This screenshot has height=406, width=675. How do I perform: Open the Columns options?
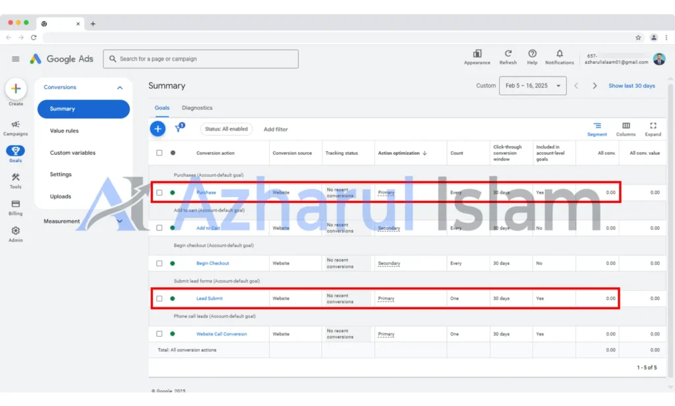626,129
